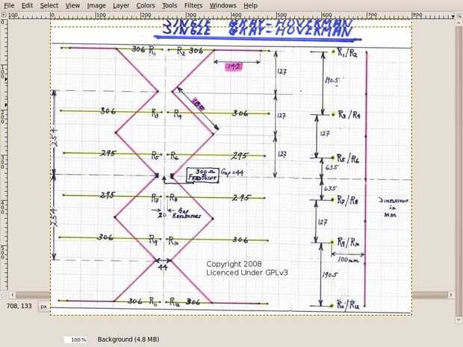
Task: Click the 'Licenced Under GPLv3' text on canvas
Action: point(247,272)
